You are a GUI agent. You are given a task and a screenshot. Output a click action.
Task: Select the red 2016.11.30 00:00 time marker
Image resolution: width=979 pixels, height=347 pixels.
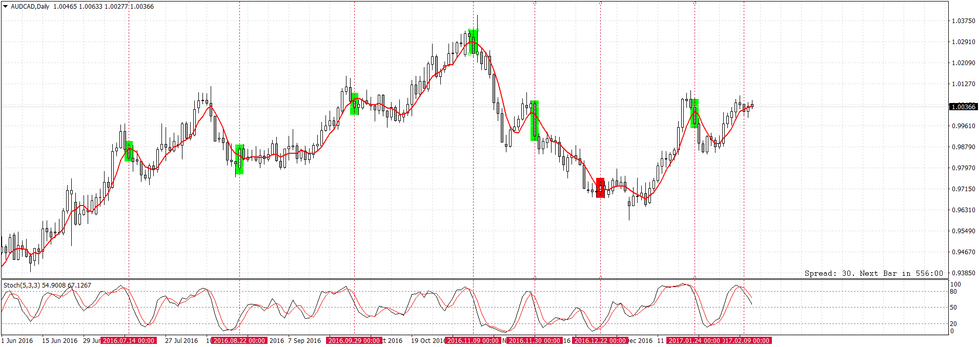pos(535,341)
